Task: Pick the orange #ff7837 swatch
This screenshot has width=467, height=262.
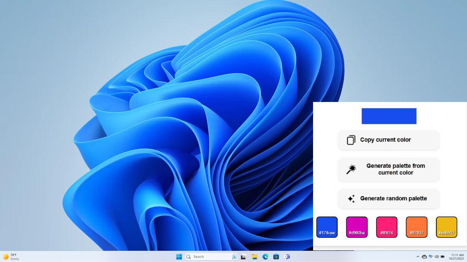Action: point(417,227)
